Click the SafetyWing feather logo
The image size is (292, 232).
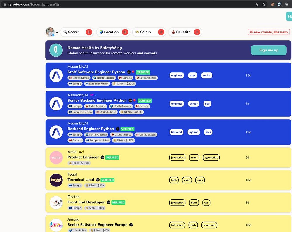pyautogui.click(x=56, y=50)
